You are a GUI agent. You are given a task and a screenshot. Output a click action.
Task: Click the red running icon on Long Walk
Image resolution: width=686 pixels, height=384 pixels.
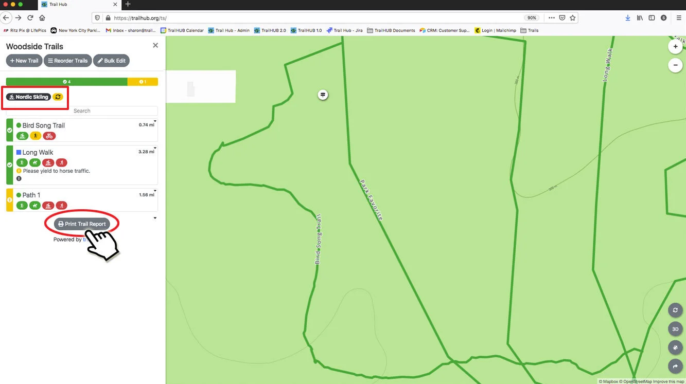[62, 163]
